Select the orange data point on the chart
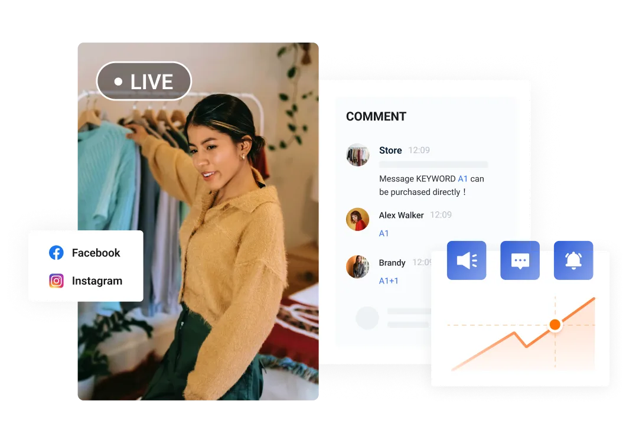The image size is (629, 443). [555, 324]
